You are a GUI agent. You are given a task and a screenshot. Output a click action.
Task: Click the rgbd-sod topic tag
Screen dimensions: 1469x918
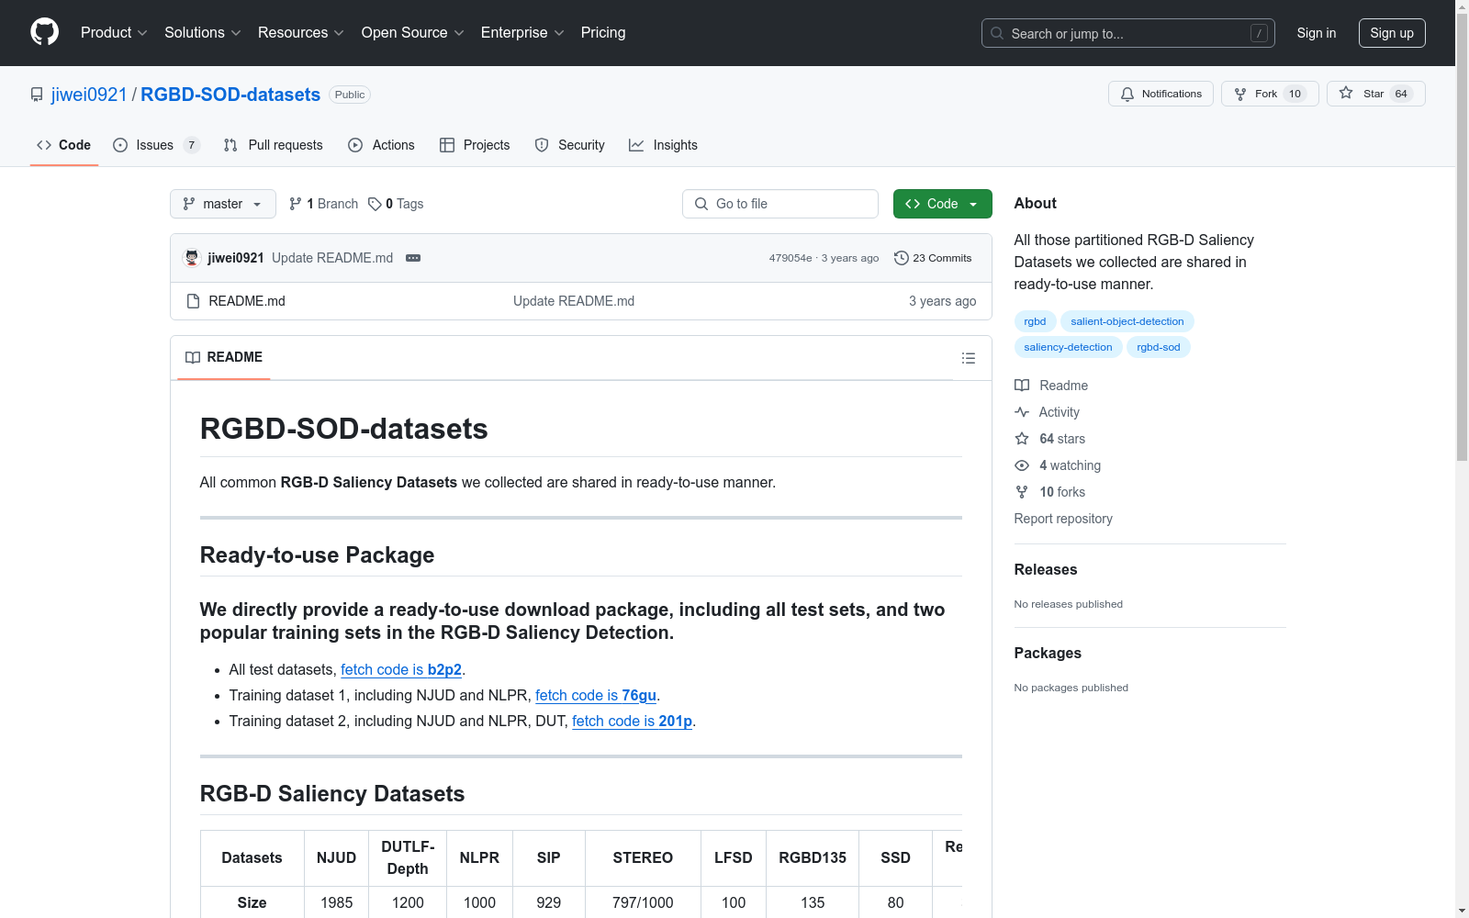pyautogui.click(x=1159, y=347)
